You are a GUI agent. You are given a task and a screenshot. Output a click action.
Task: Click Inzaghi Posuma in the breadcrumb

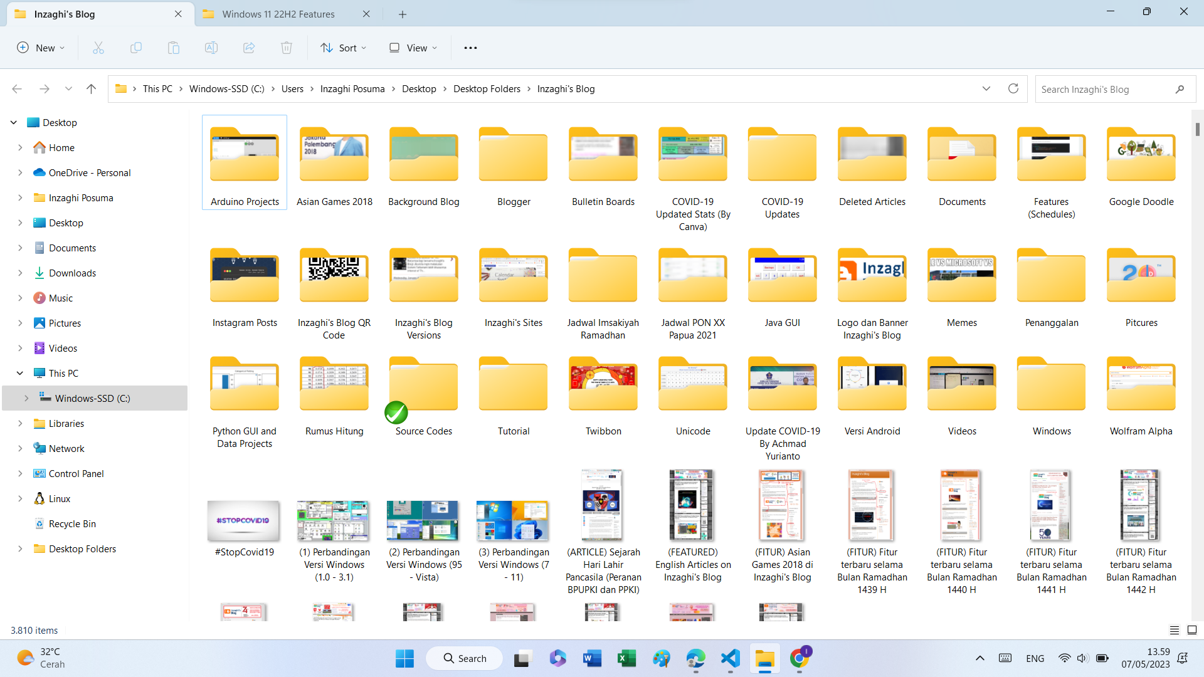click(352, 89)
